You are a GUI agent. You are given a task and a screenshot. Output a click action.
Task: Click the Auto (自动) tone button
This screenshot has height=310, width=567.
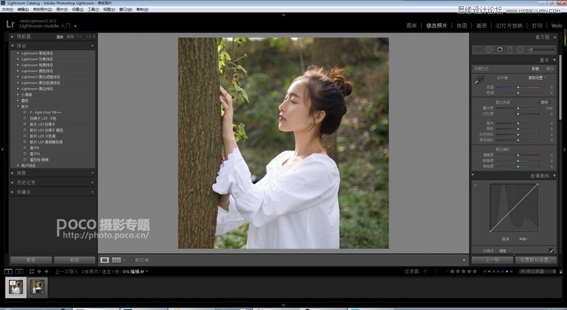544,102
